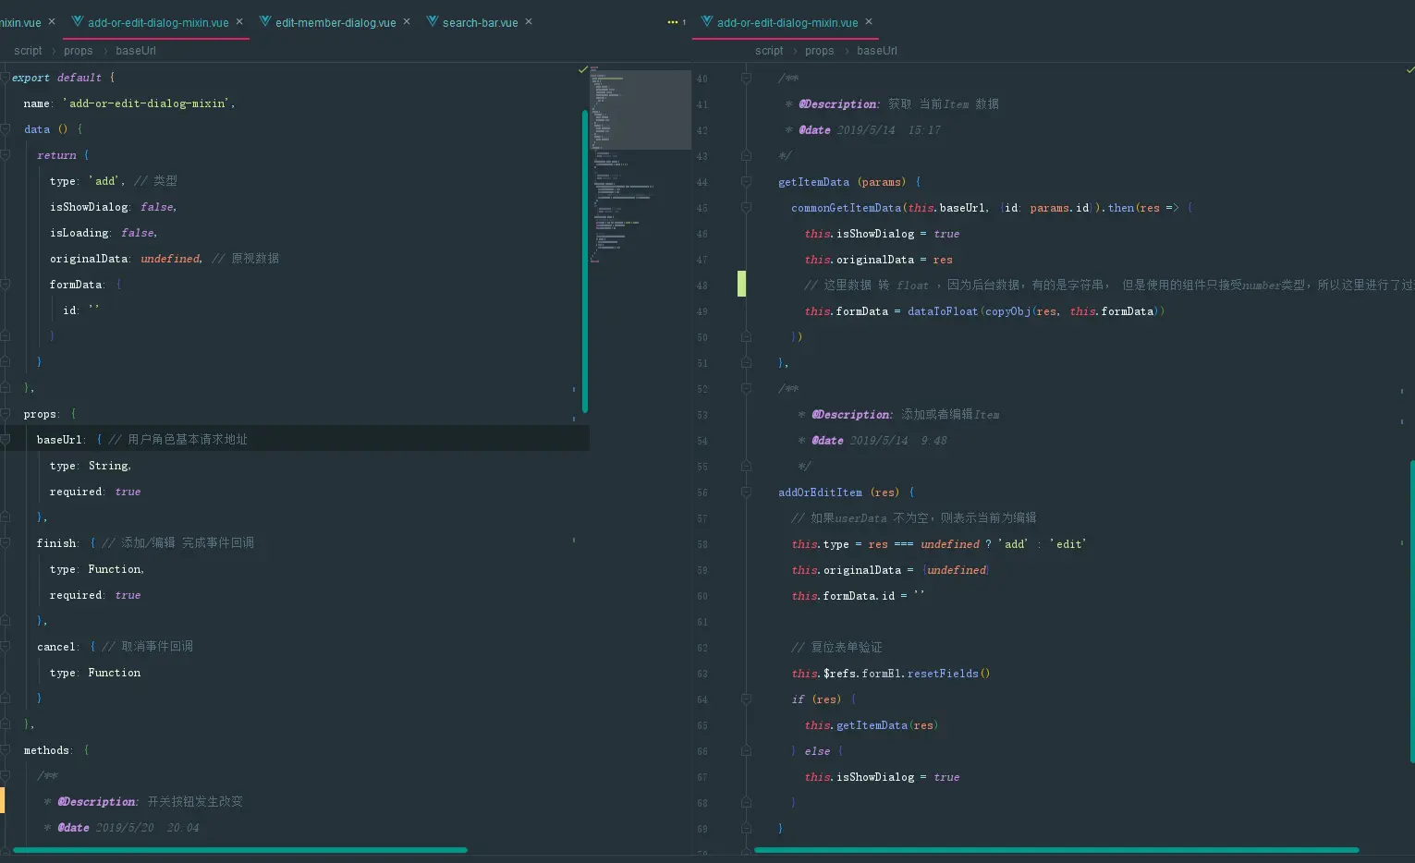Close the search-bar.vue tab
This screenshot has width=1415, height=863.
[x=529, y=21]
